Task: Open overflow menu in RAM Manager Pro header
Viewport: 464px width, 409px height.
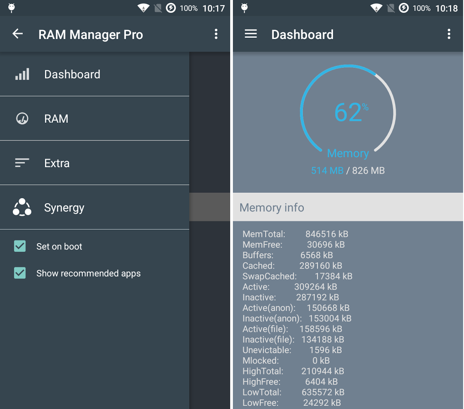Action: pyautogui.click(x=216, y=34)
